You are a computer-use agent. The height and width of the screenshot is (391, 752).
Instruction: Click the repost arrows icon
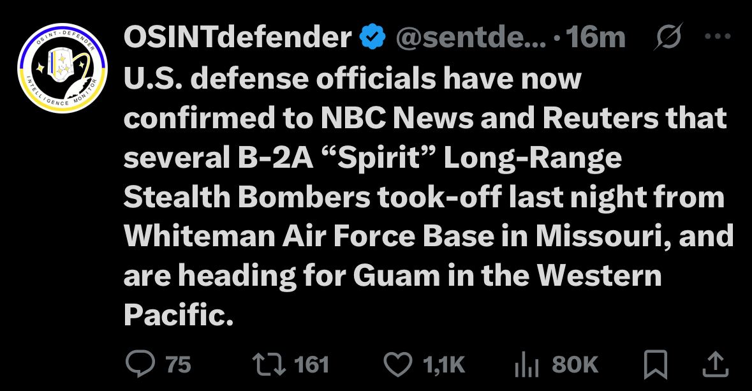[269, 365]
